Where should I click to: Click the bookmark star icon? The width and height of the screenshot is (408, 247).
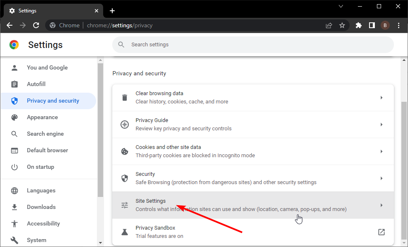(x=342, y=25)
